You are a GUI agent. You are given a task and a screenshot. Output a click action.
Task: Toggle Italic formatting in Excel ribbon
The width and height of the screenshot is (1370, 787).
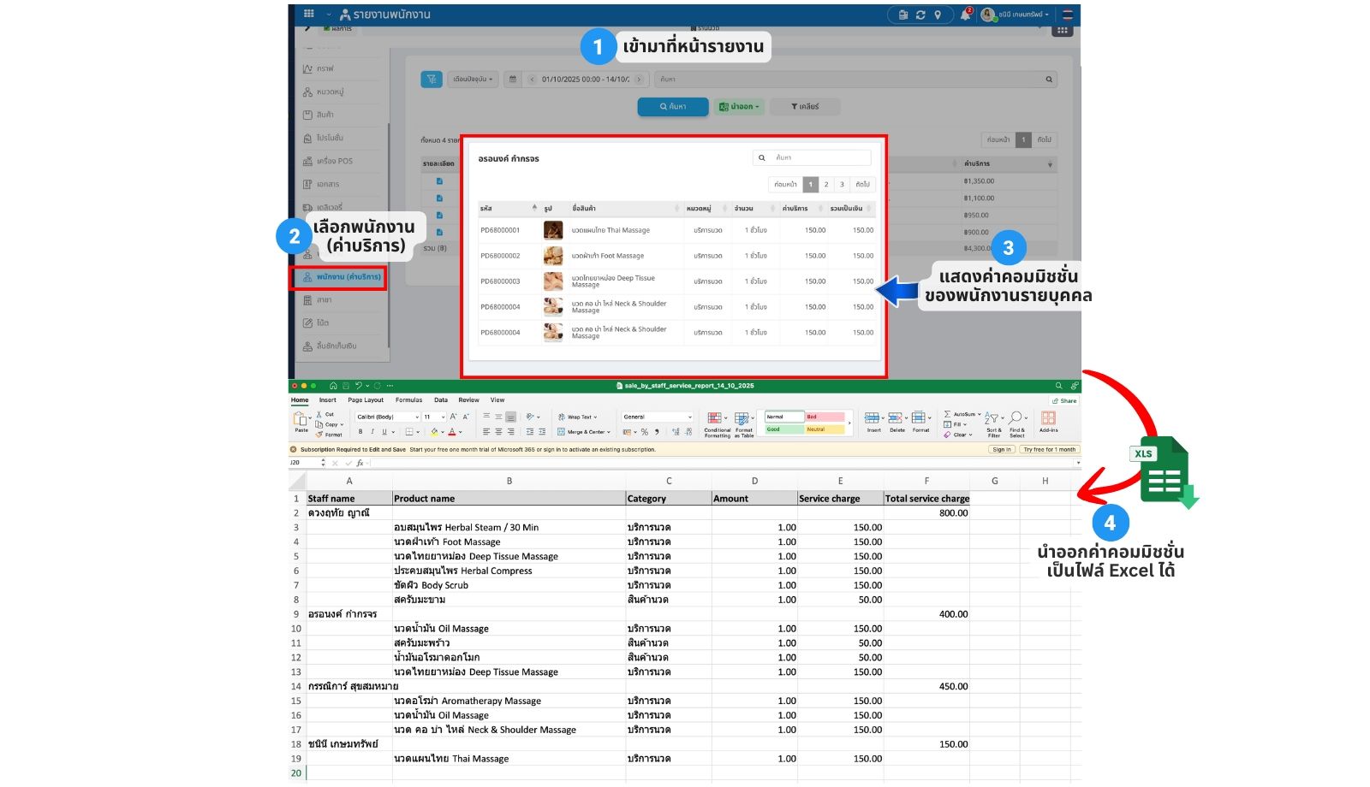click(372, 432)
